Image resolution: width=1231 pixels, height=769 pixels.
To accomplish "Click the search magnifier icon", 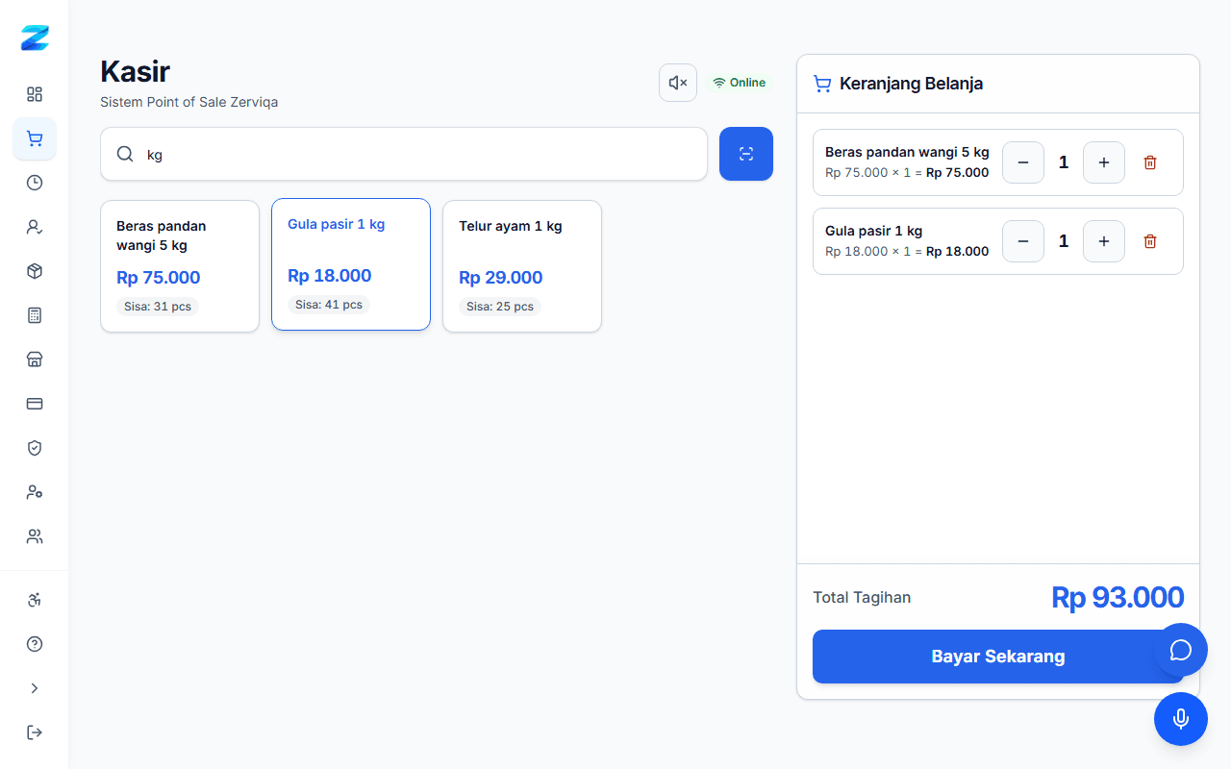I will tap(125, 154).
